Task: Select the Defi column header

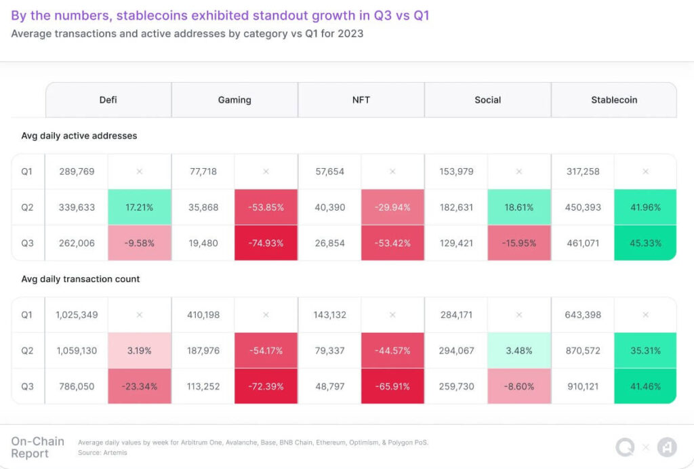Action: (108, 100)
